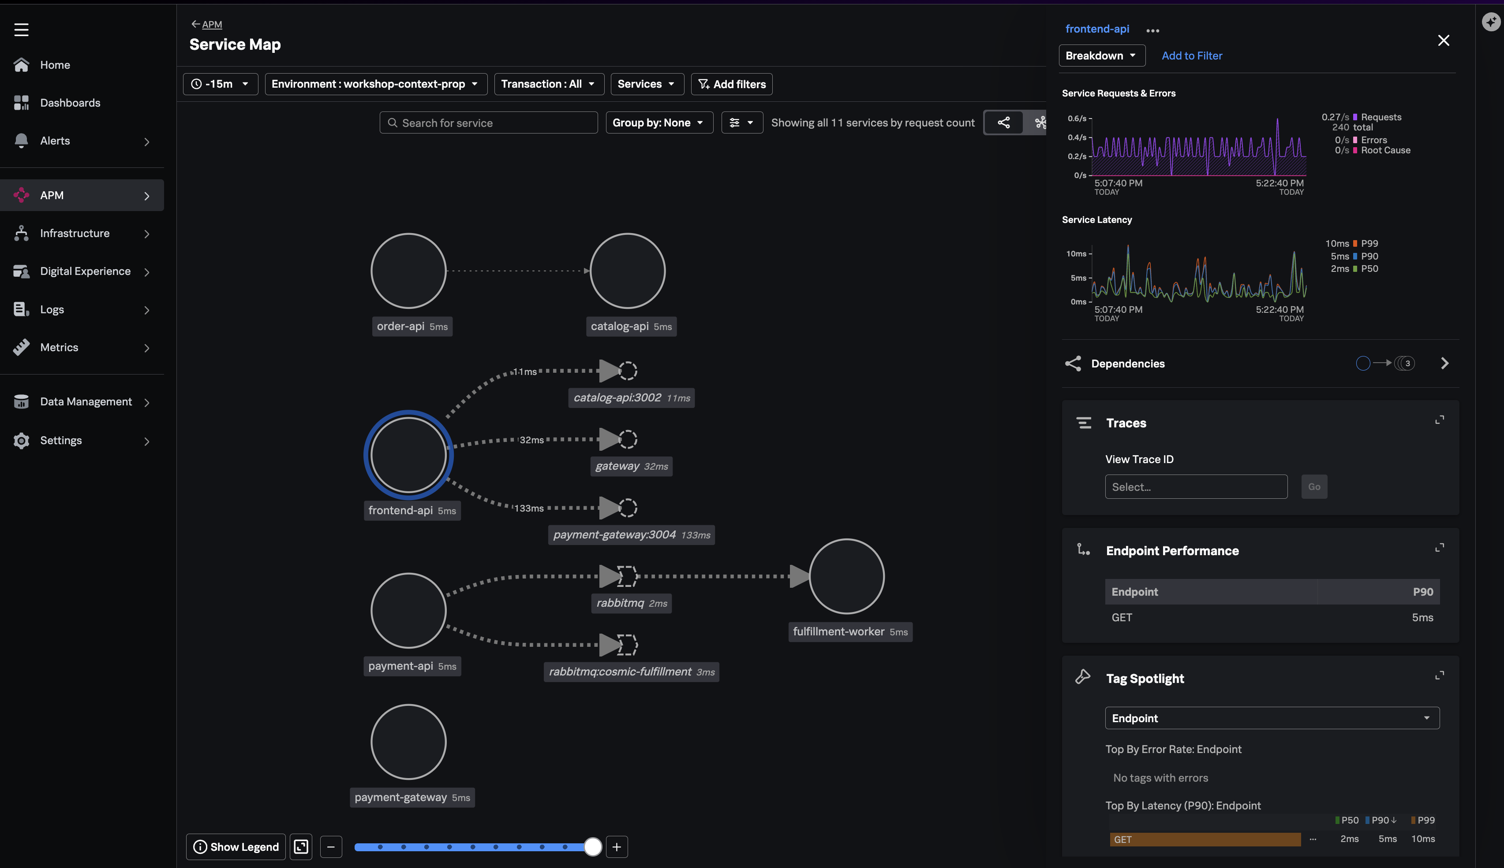
Task: Open the frontend-api title link
Action: 1097,29
